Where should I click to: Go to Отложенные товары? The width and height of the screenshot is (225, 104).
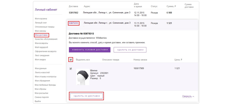(45, 27)
